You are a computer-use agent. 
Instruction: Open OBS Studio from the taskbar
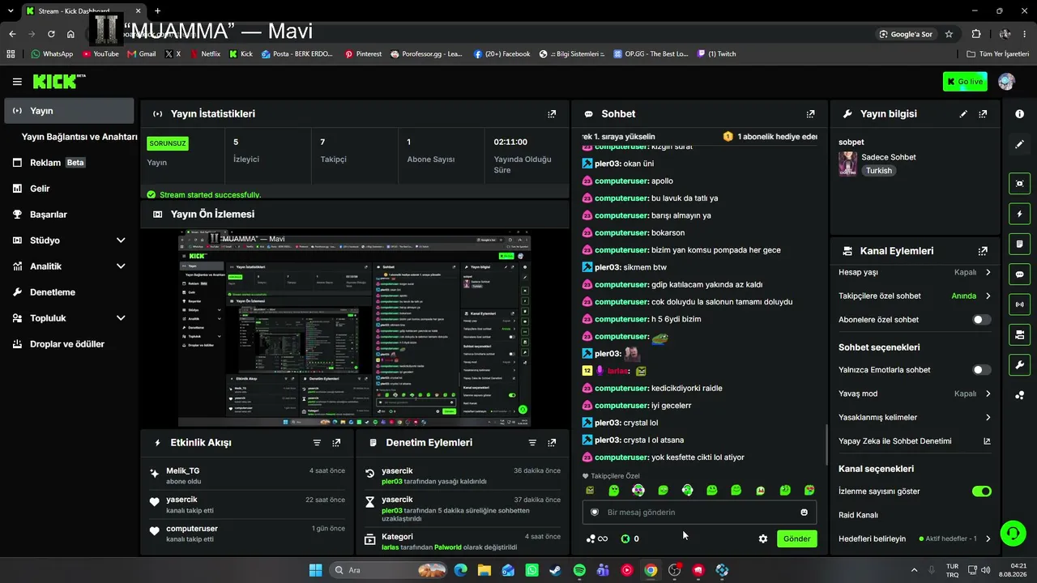[x=674, y=570]
